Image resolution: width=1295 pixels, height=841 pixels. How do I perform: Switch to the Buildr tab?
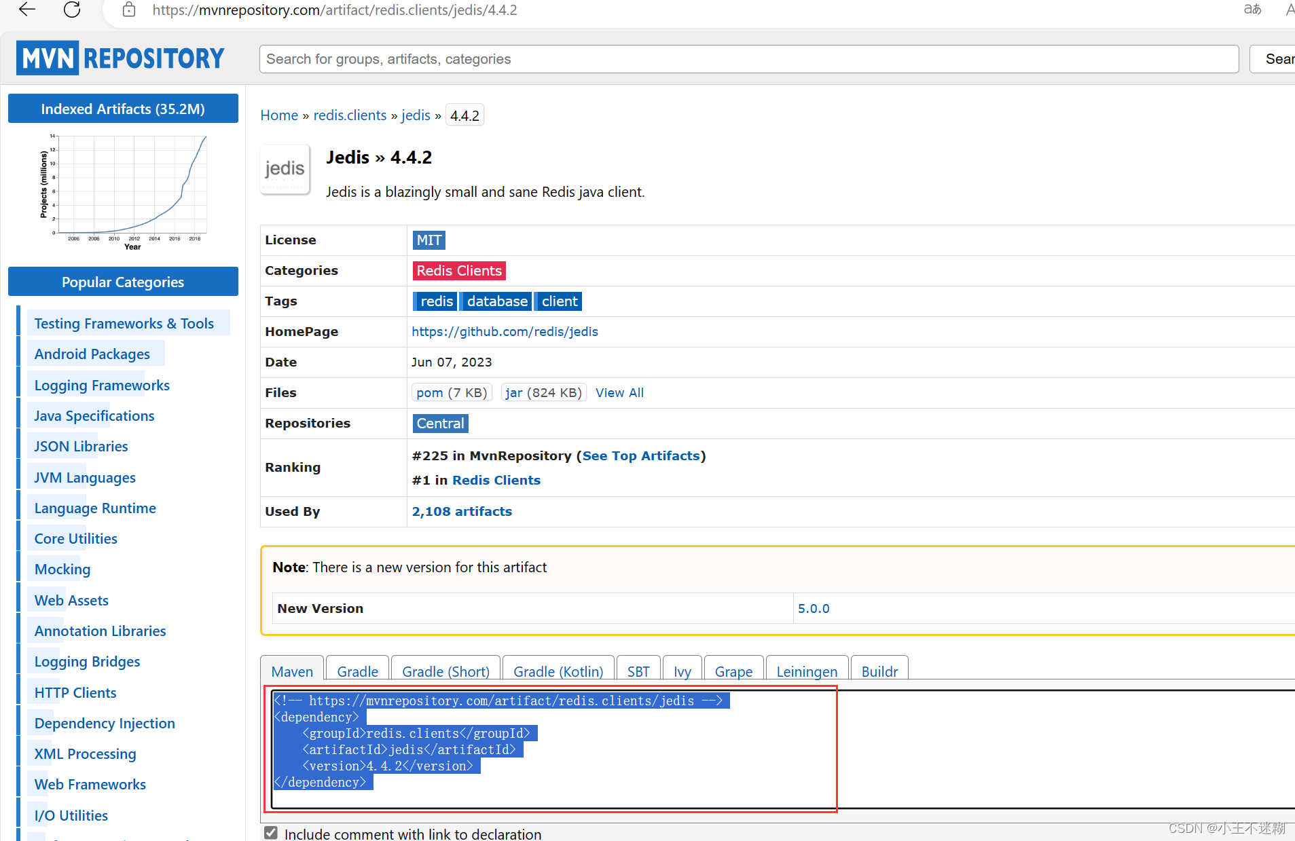pos(879,671)
